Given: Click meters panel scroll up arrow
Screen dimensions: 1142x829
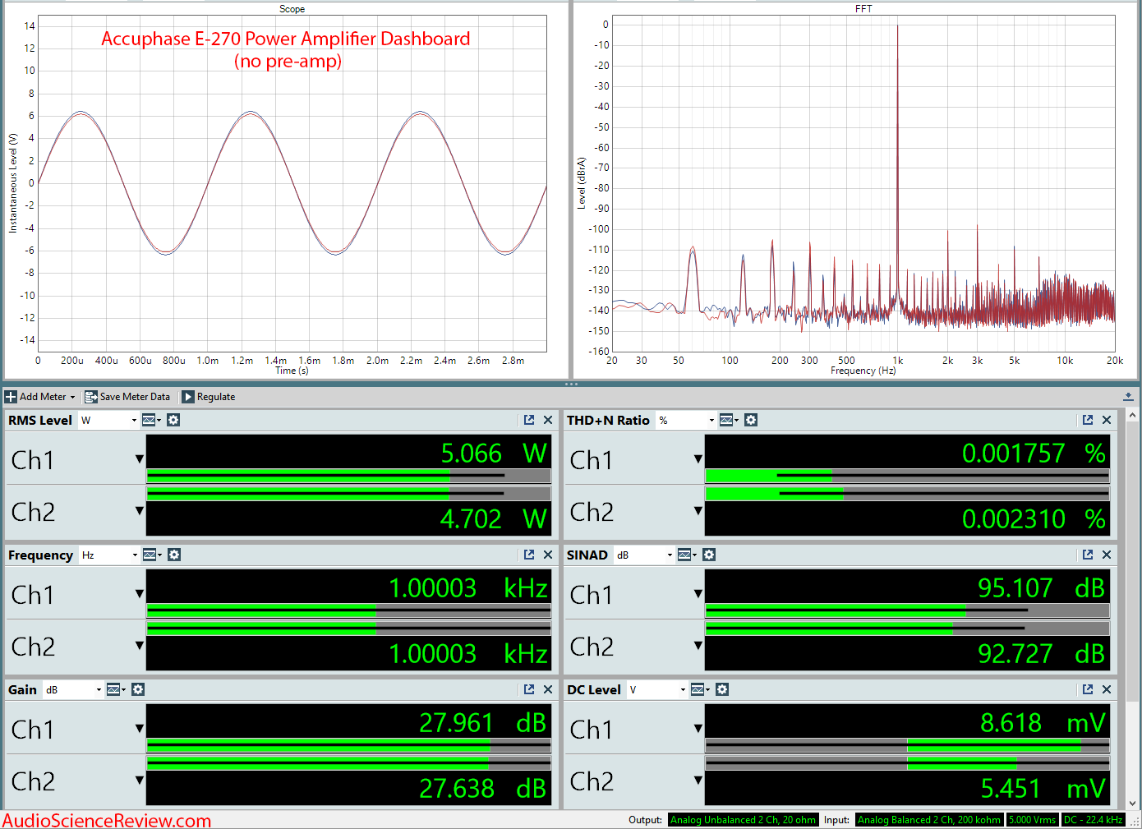Looking at the screenshot, I should pos(1133,417).
